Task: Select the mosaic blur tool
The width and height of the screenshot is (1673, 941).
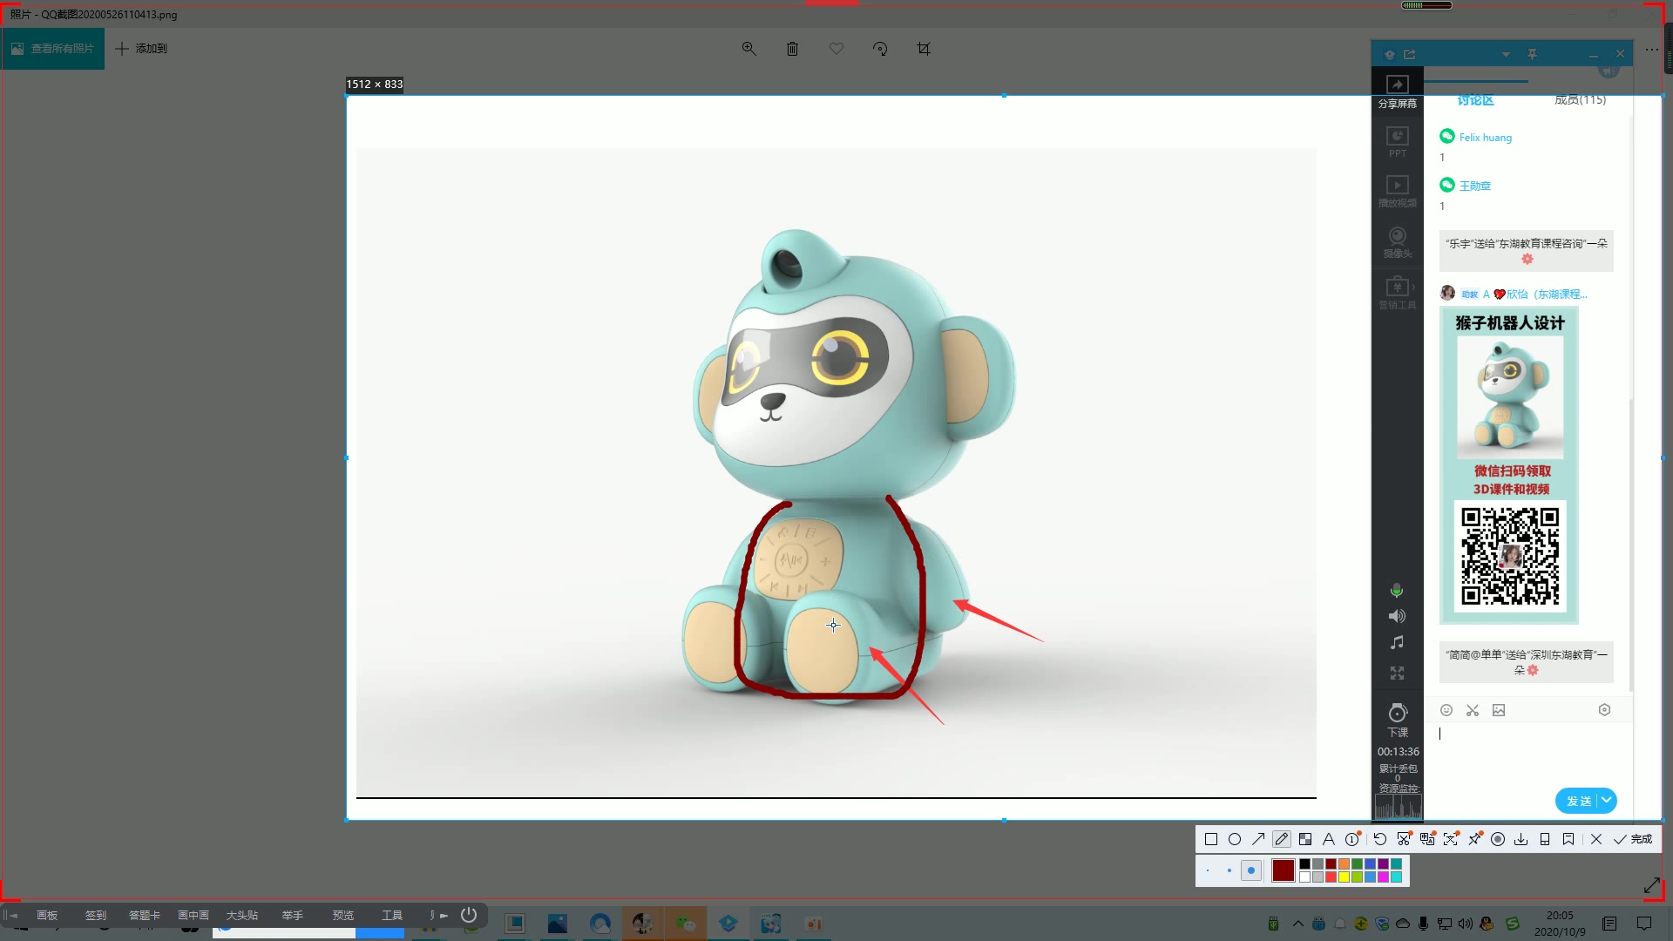Action: (1305, 839)
